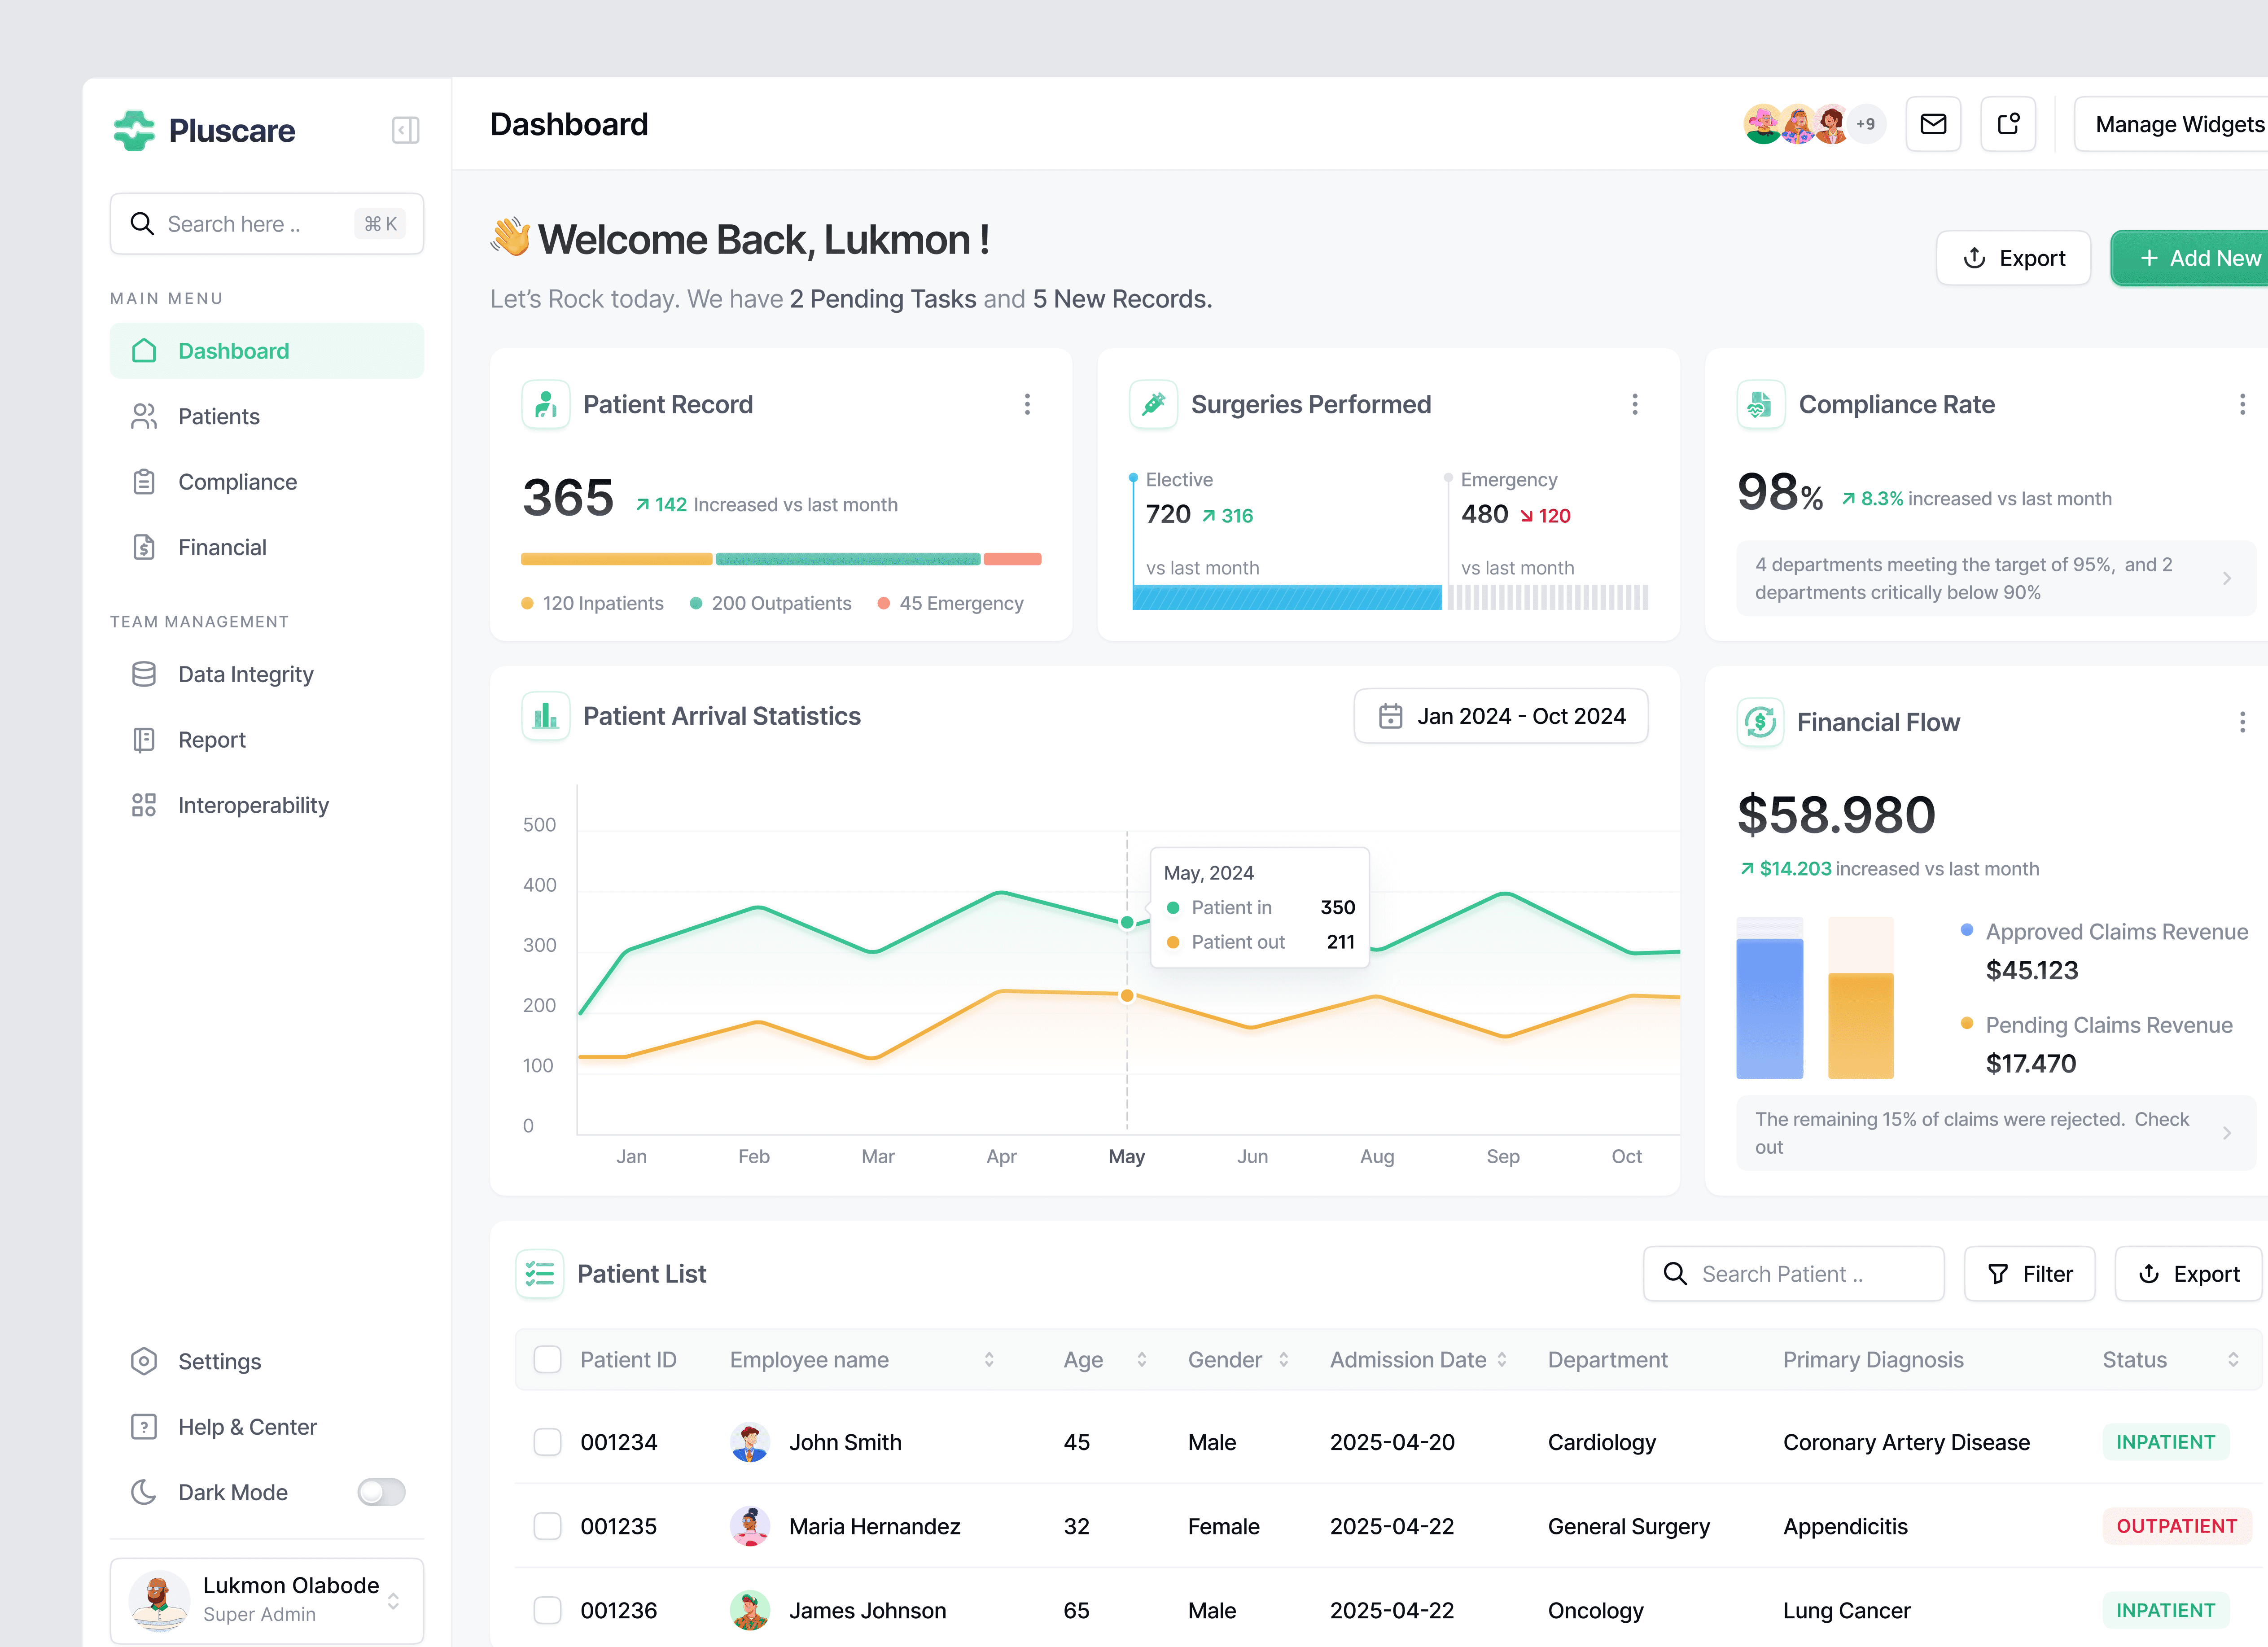Image resolution: width=2268 pixels, height=1647 pixels.
Task: Collapse the sidebar using the panel icon
Action: (x=405, y=130)
